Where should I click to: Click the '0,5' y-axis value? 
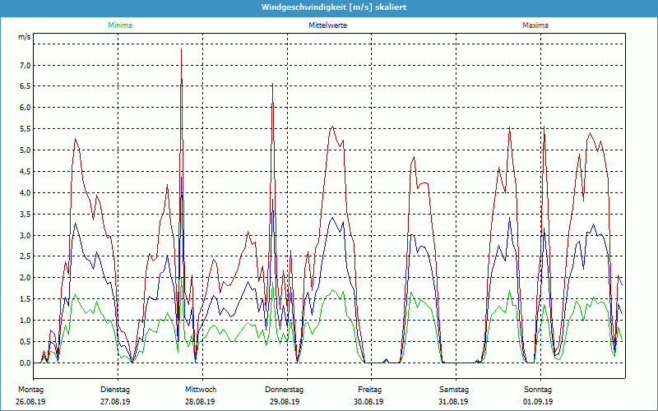coord(25,341)
